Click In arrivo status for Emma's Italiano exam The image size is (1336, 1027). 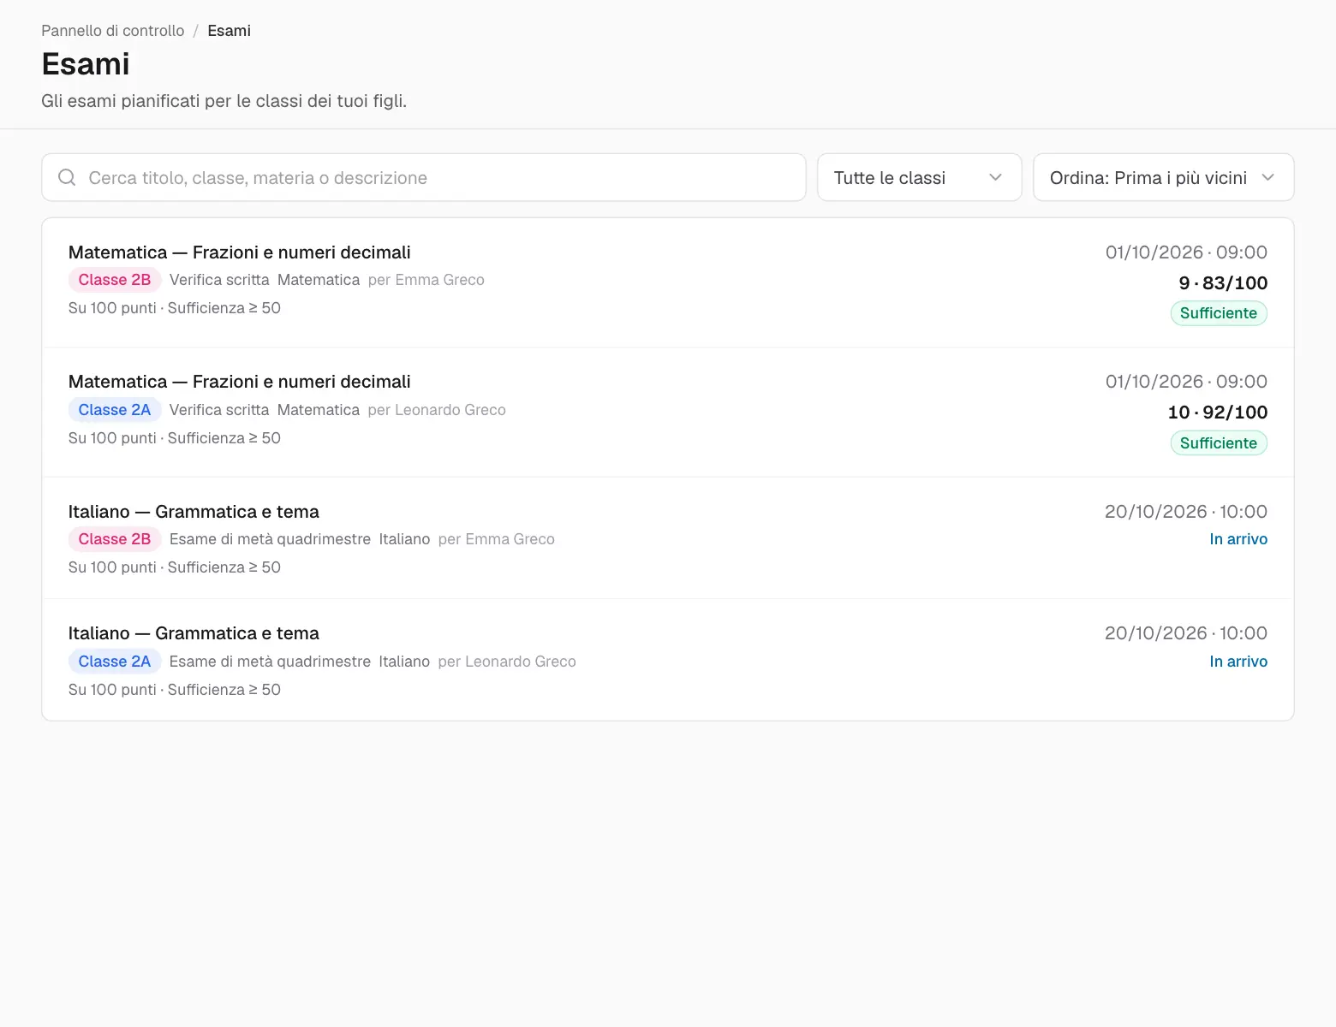(x=1238, y=539)
